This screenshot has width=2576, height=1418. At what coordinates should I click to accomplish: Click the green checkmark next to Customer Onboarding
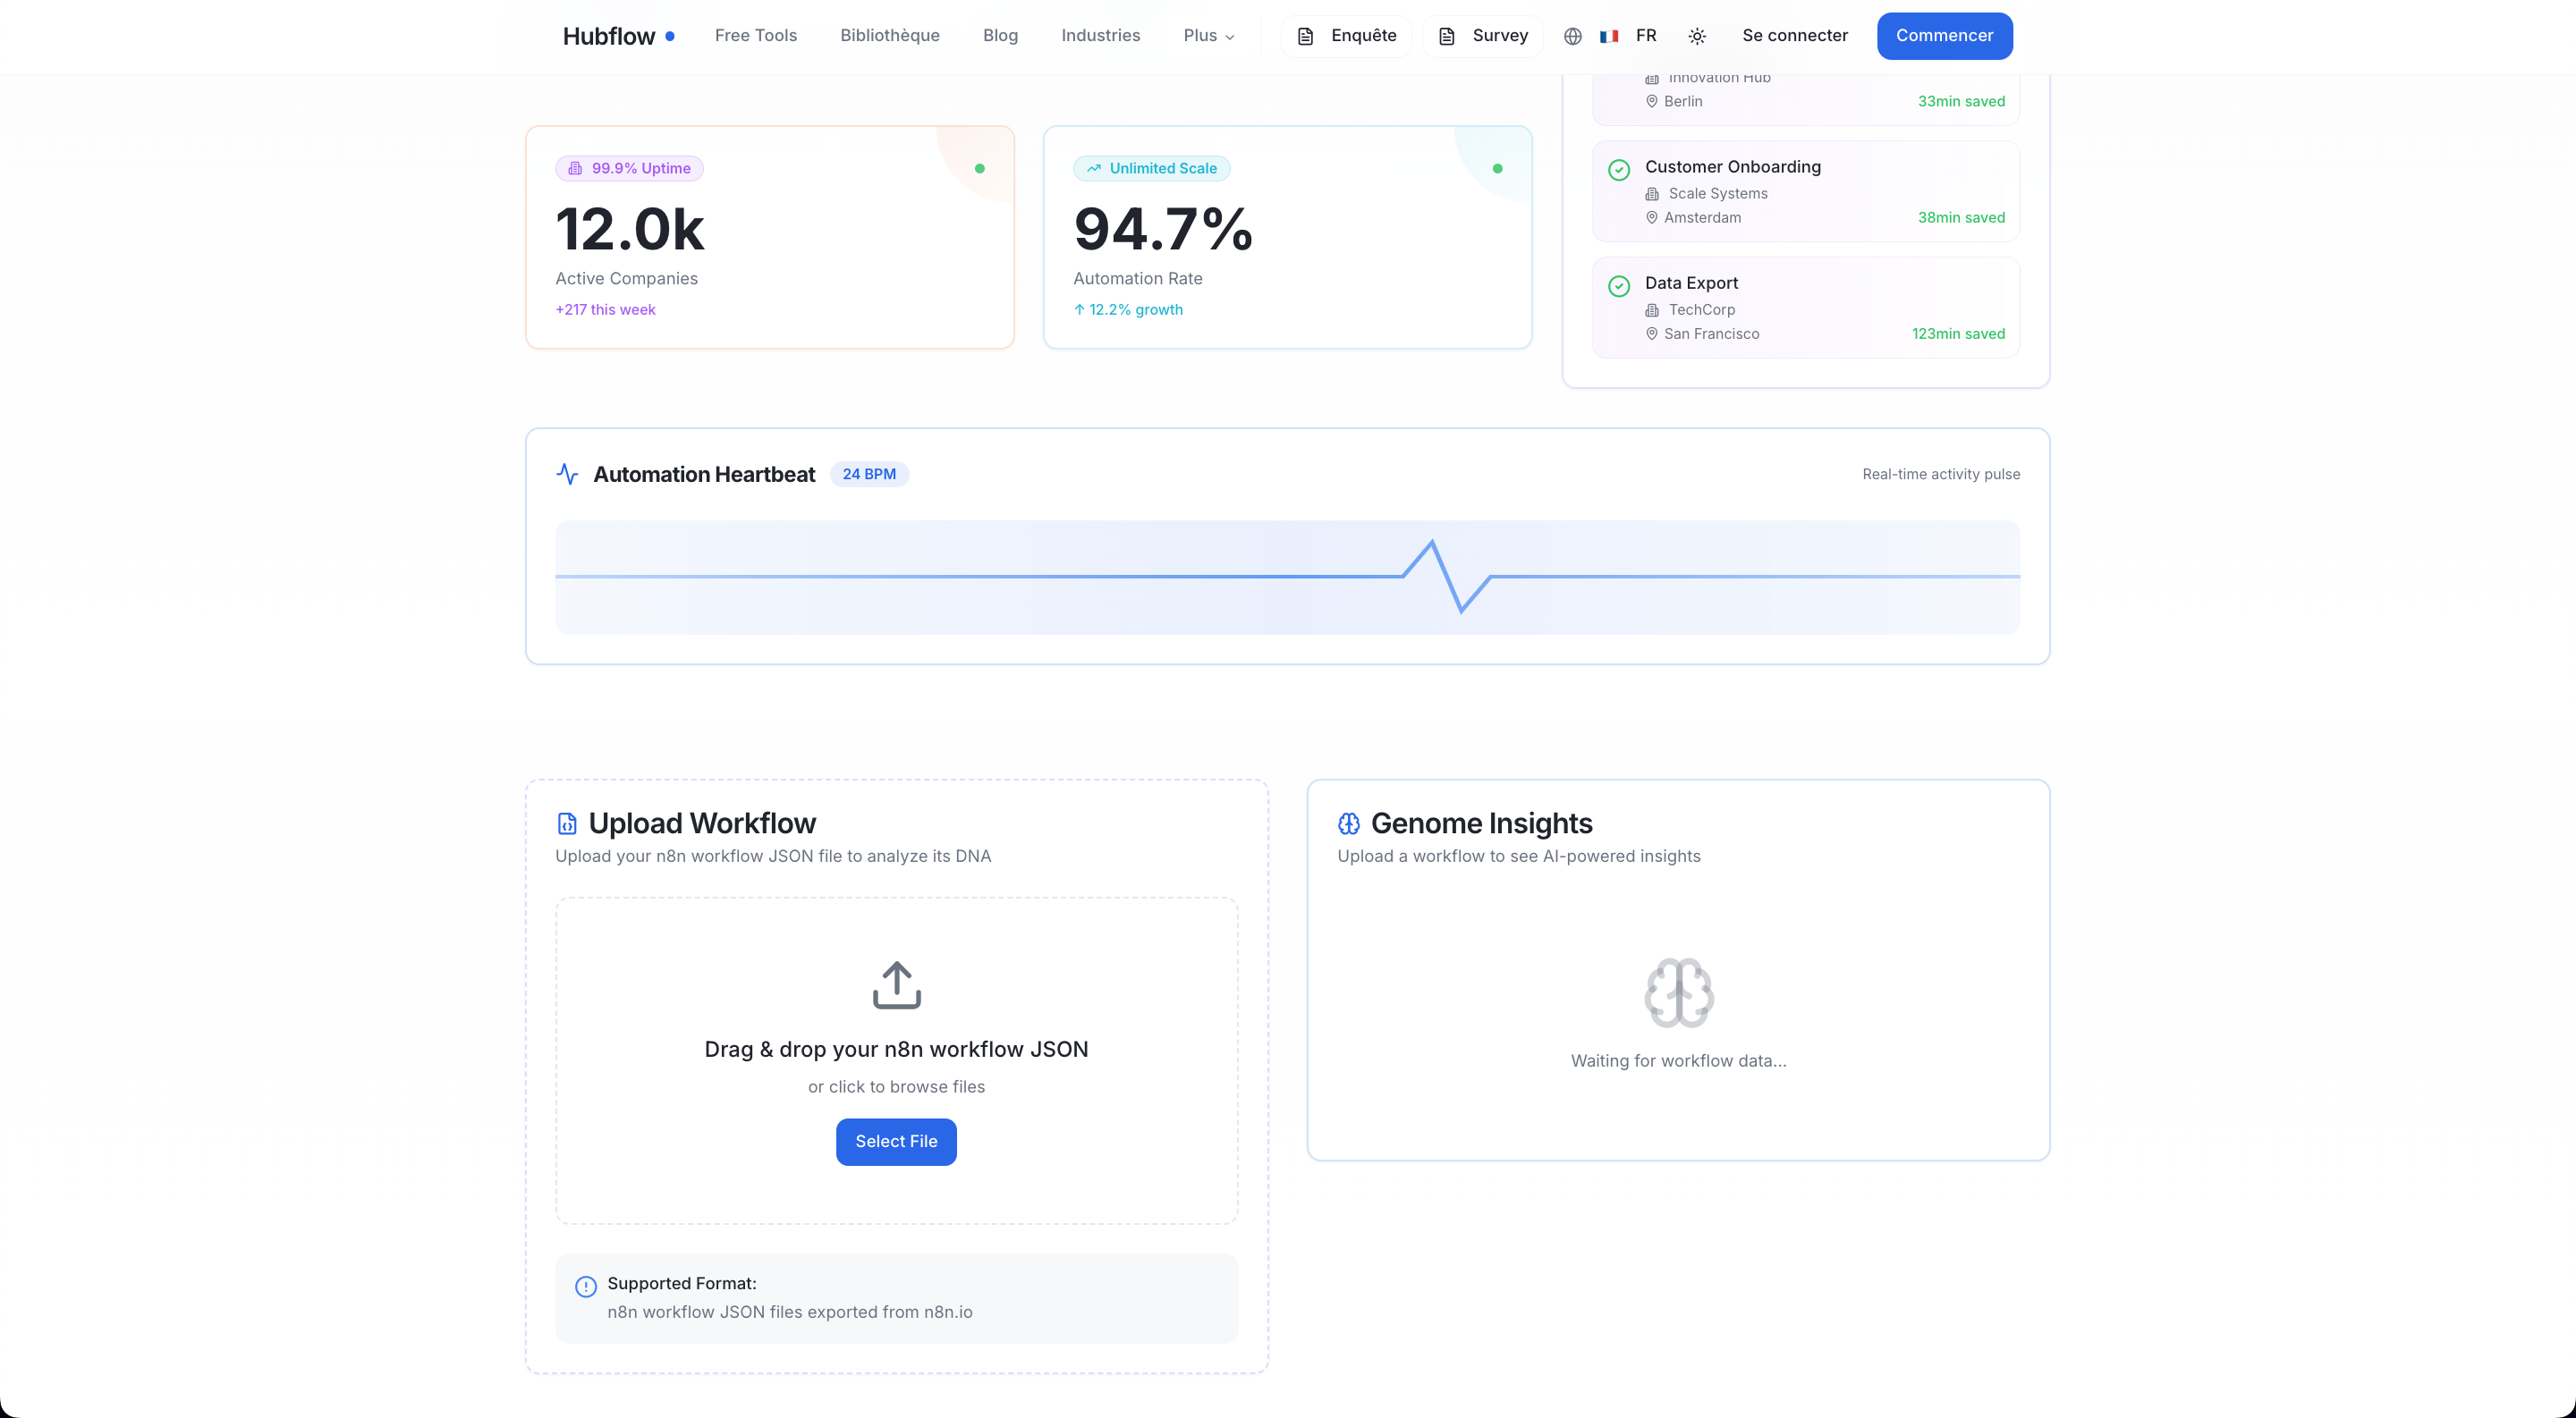point(1618,170)
